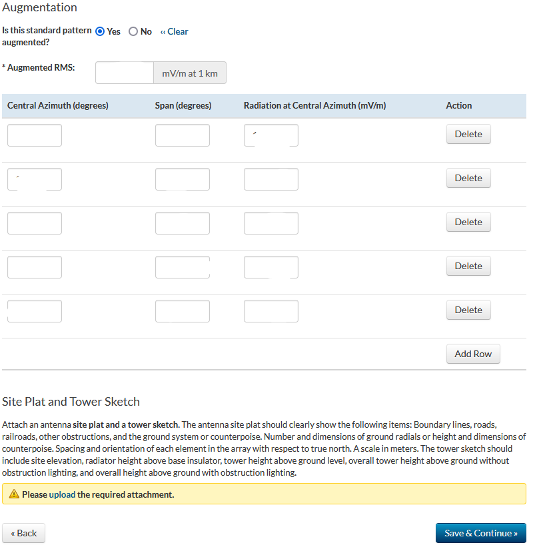
Task: Click the fifth row Central Azimuth field
Action: [35, 311]
